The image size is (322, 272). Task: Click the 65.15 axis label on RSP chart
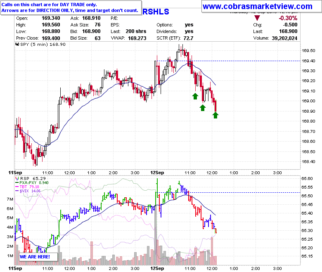click(x=307, y=256)
